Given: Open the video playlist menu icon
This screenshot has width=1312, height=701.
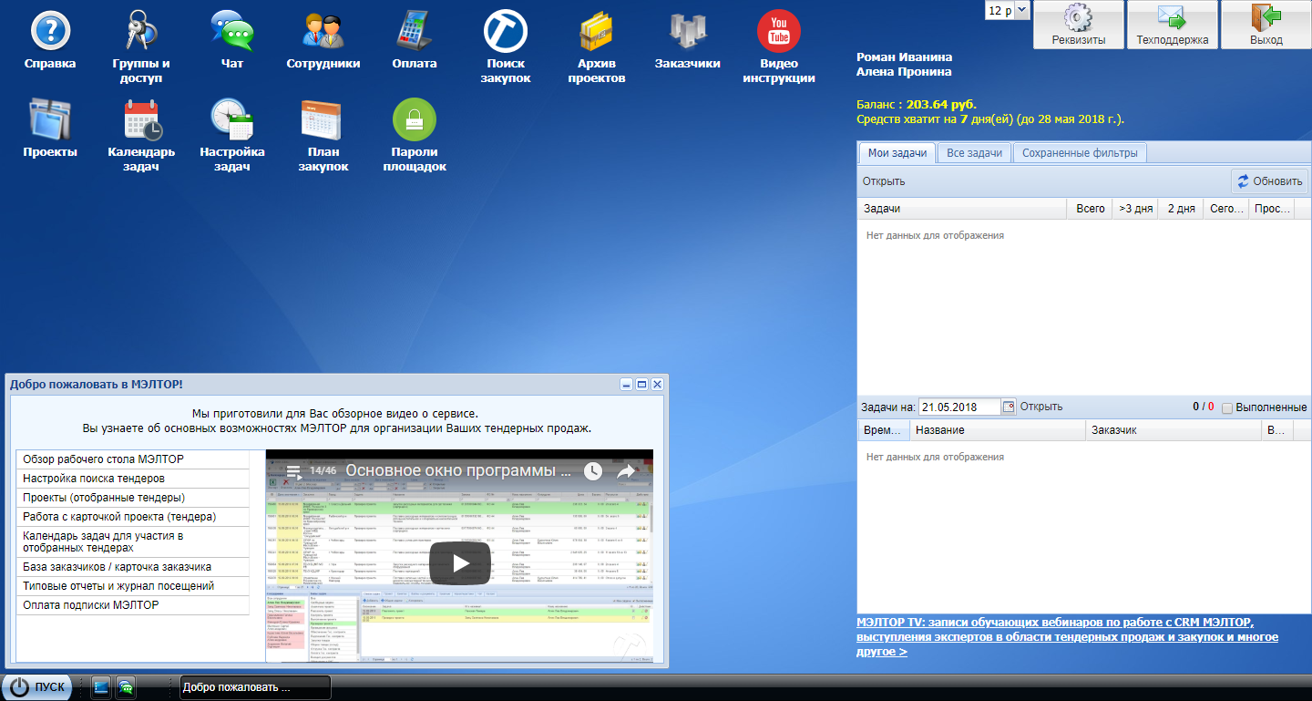Looking at the screenshot, I should tap(293, 471).
